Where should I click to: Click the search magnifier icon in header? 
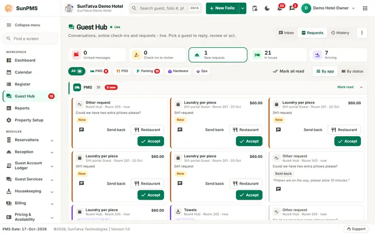click(x=134, y=8)
